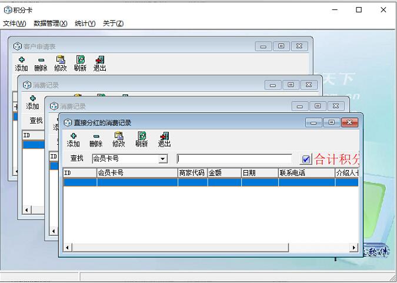Click Delete (删除) in 直接分红的消费记录 window
The width and height of the screenshot is (397, 283).
click(x=96, y=140)
